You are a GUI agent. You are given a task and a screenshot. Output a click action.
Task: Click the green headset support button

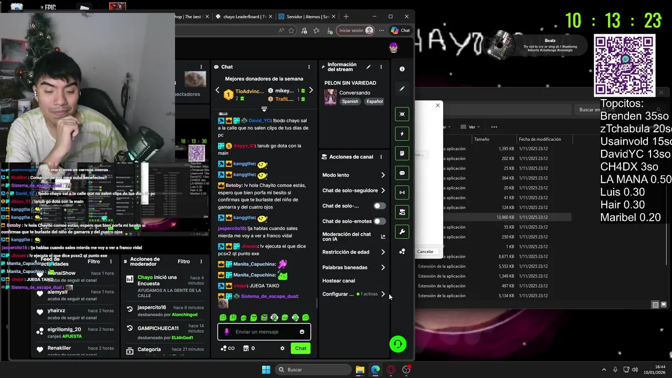(398, 344)
